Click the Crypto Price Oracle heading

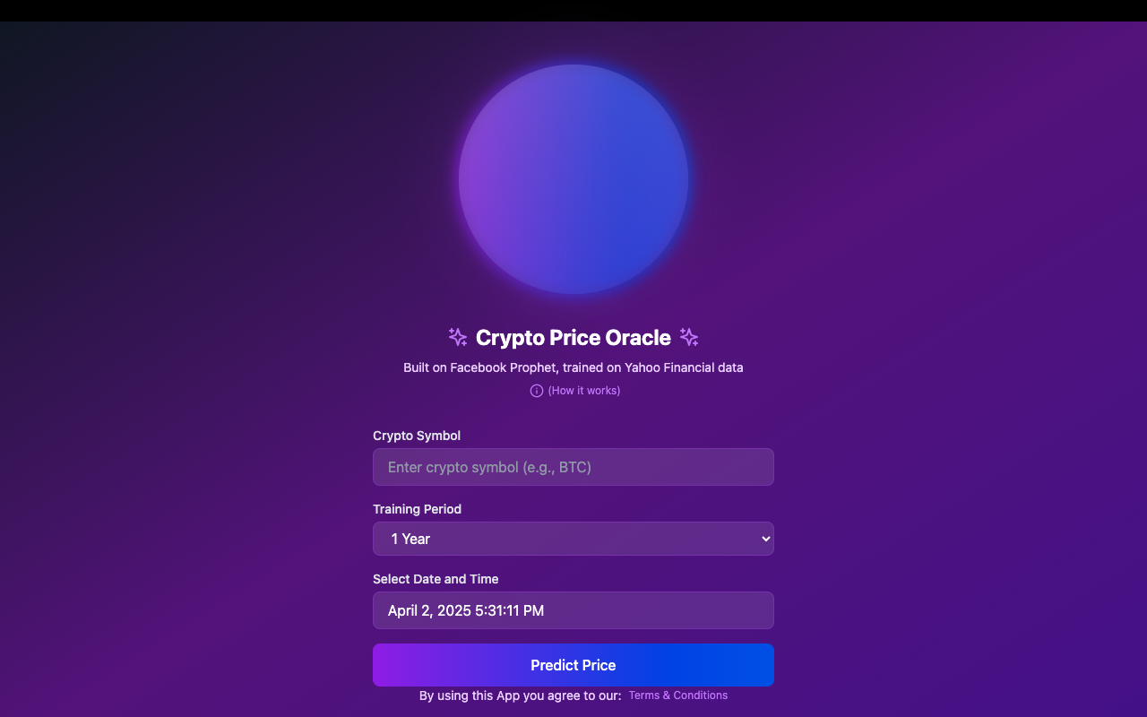coord(573,337)
